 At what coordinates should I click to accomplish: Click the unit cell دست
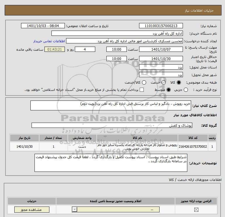point(82,147)
